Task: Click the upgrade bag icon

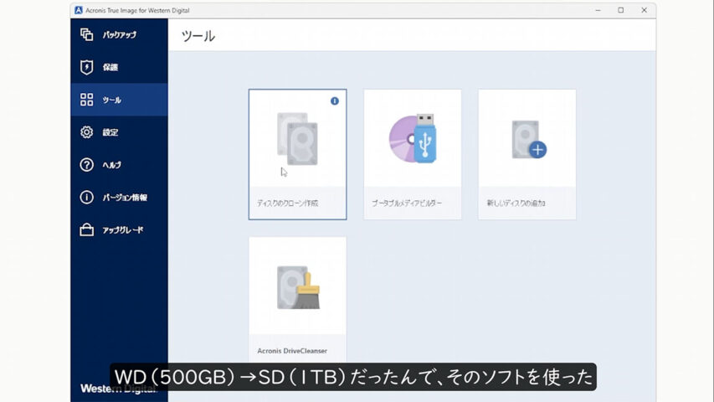Action: point(86,230)
